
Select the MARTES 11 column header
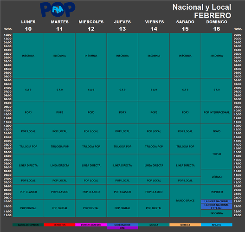click(x=59, y=26)
